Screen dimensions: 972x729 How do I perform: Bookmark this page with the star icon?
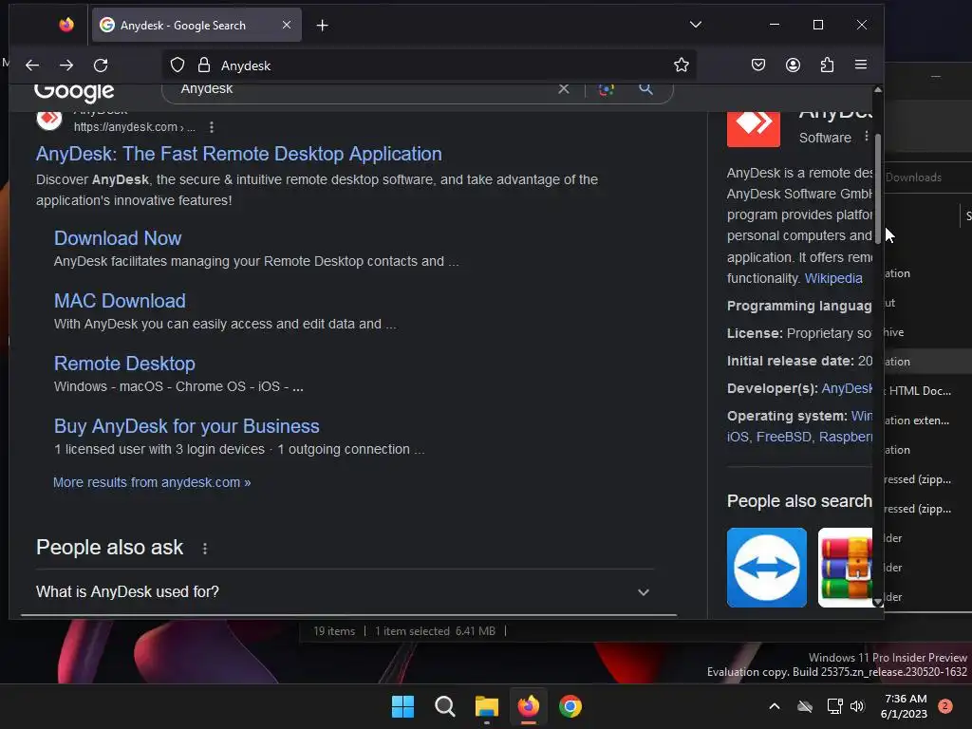point(682,65)
